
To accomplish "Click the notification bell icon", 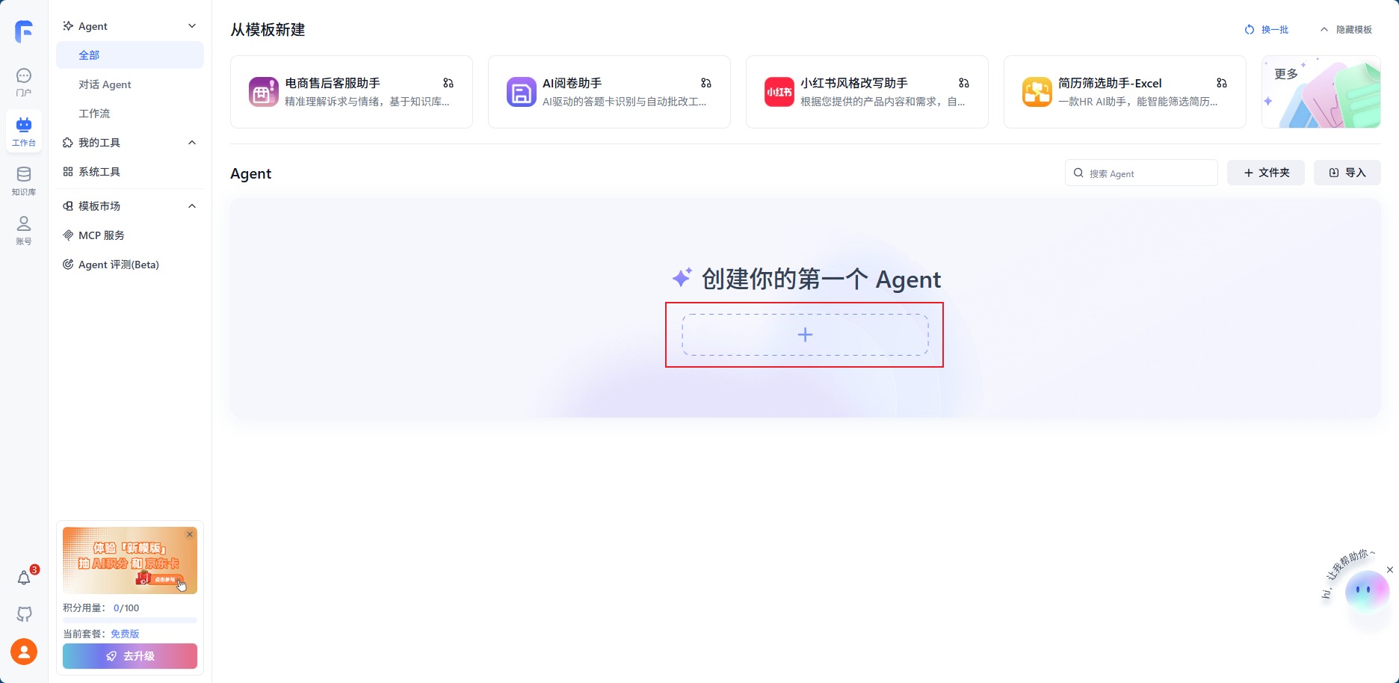I will point(25,578).
